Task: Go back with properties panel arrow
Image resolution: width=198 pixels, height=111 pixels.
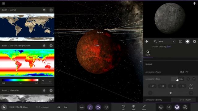Action: tap(147, 41)
